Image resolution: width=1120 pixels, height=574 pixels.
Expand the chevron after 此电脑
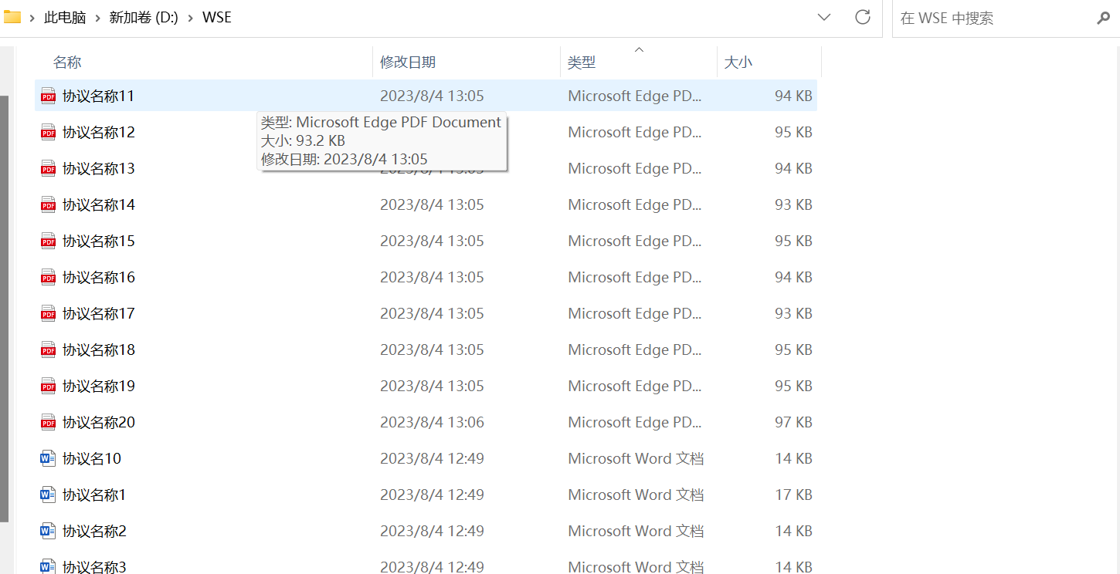[x=98, y=18]
